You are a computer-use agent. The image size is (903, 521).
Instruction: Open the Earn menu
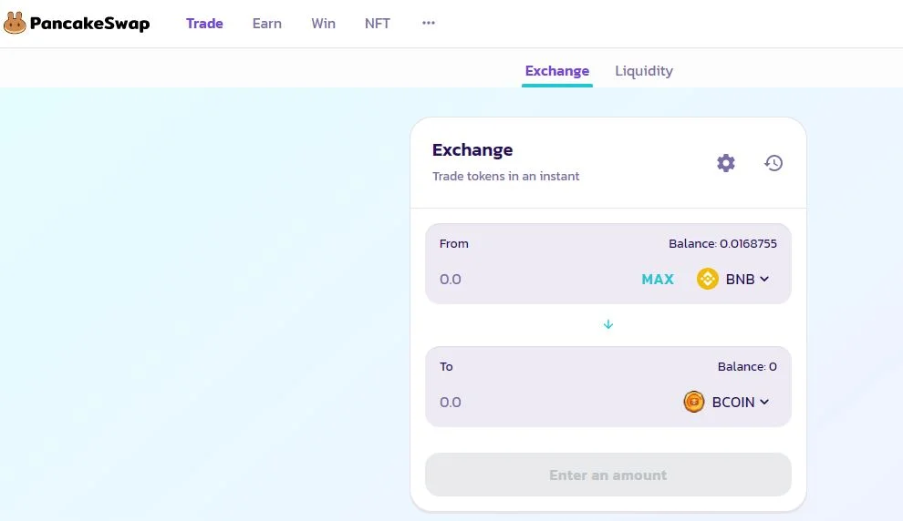pyautogui.click(x=267, y=24)
